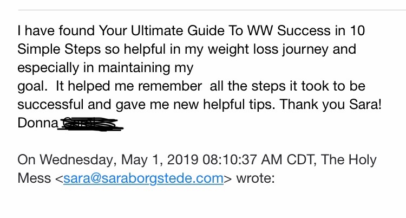Click the sender name The Holy
This screenshot has width=406, height=218.
point(349,160)
